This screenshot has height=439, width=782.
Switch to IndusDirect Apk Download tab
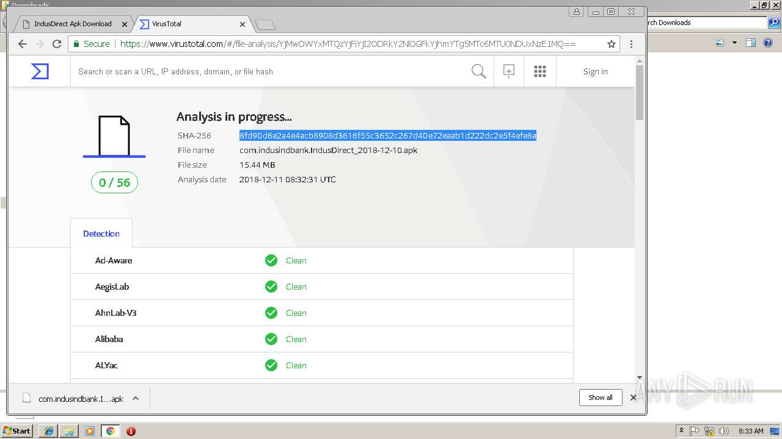click(73, 24)
